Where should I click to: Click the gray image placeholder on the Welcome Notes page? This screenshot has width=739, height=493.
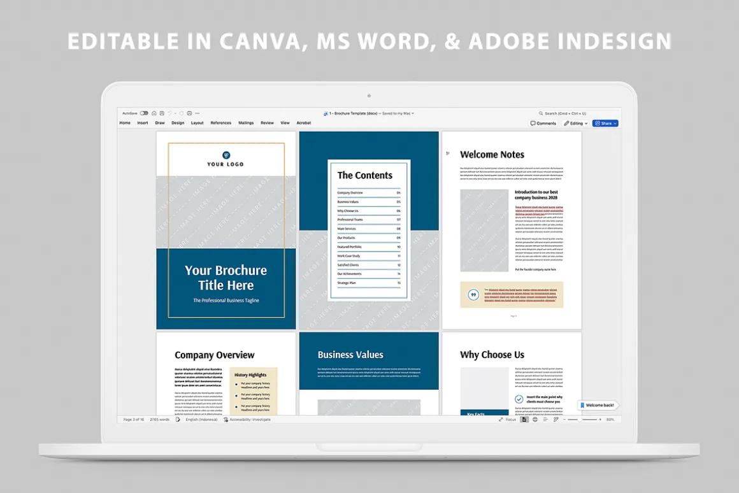(x=484, y=231)
